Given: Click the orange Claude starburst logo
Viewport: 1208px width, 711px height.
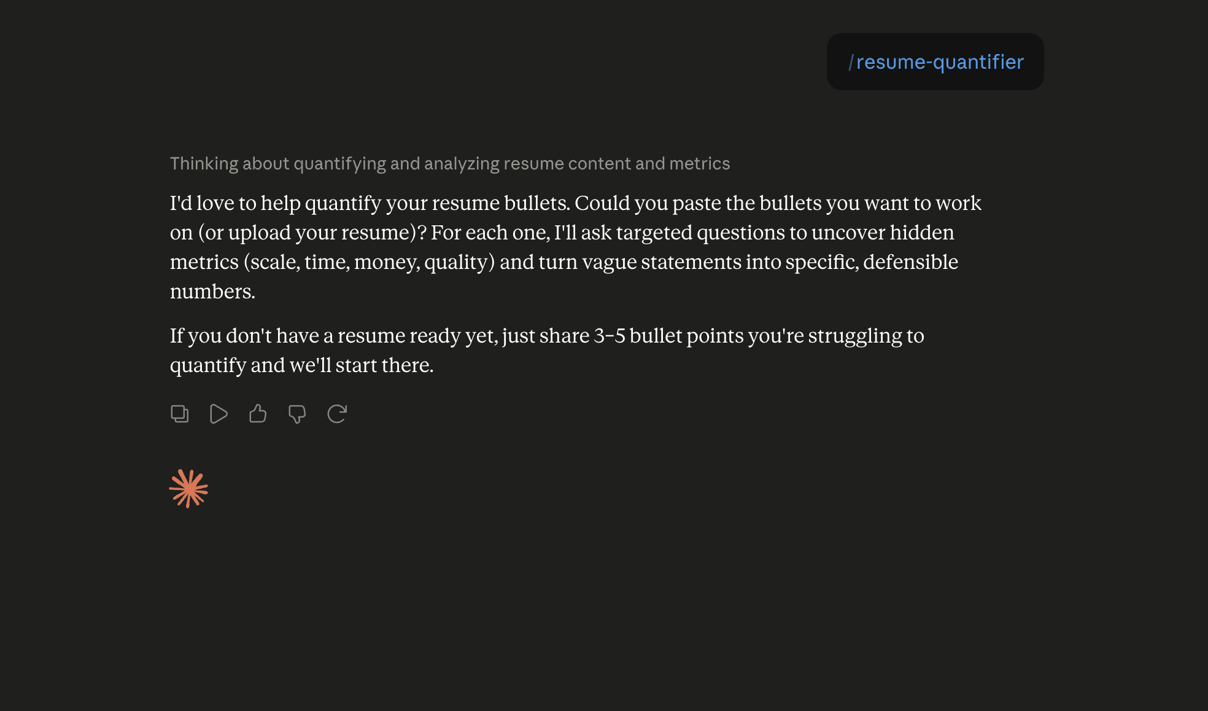Looking at the screenshot, I should (188, 489).
